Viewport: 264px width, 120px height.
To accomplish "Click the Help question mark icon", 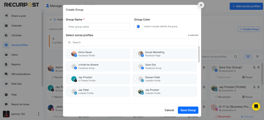I will coord(6,95).
